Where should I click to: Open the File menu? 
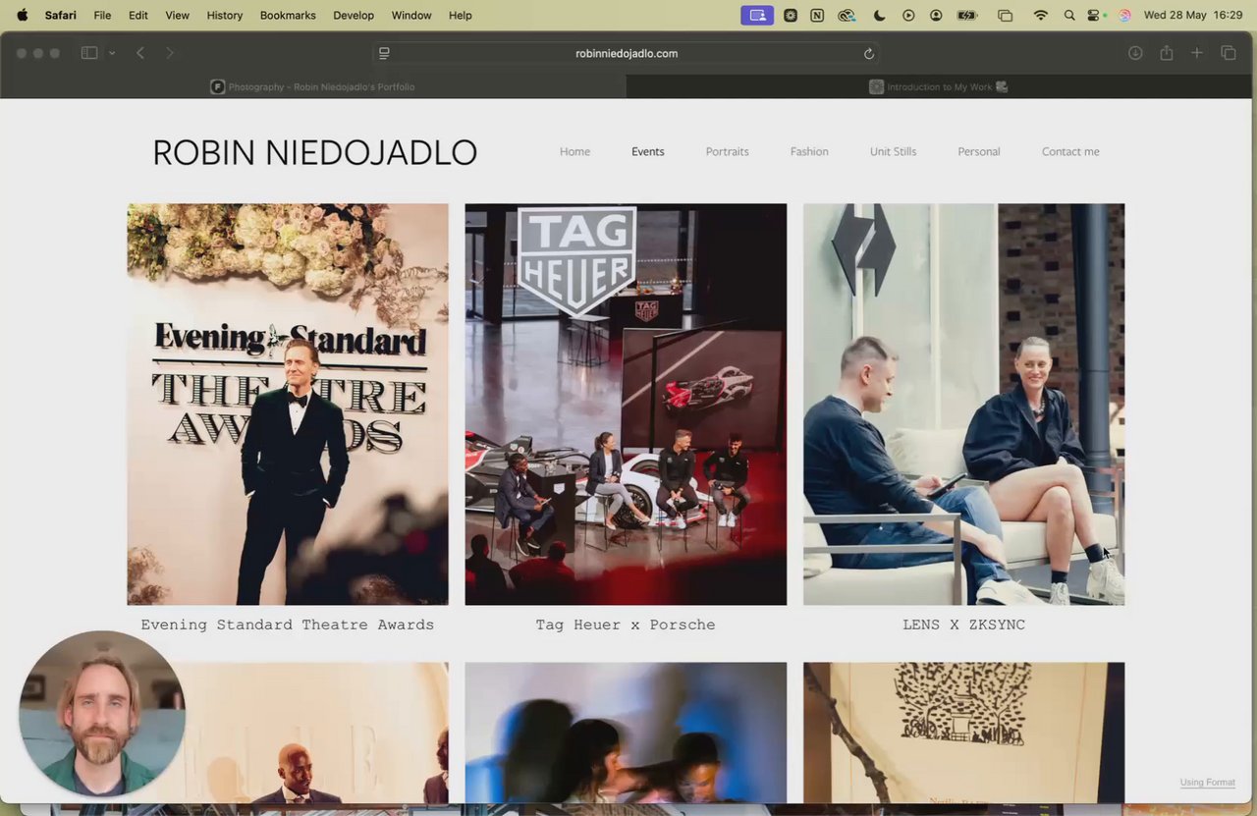[x=102, y=16]
